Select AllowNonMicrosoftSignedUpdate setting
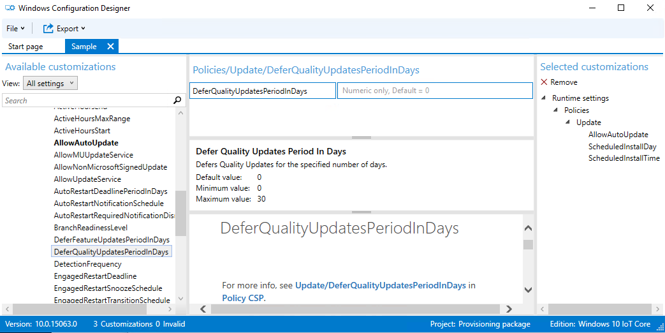The image size is (665, 333). pos(110,167)
